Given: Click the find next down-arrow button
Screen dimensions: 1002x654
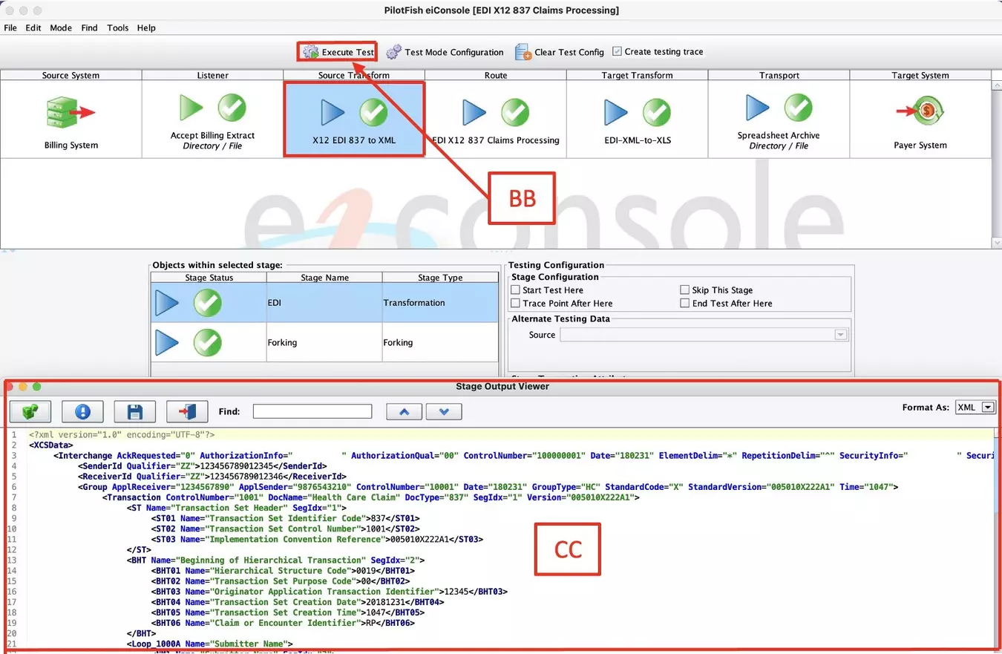Looking at the screenshot, I should tap(444, 411).
